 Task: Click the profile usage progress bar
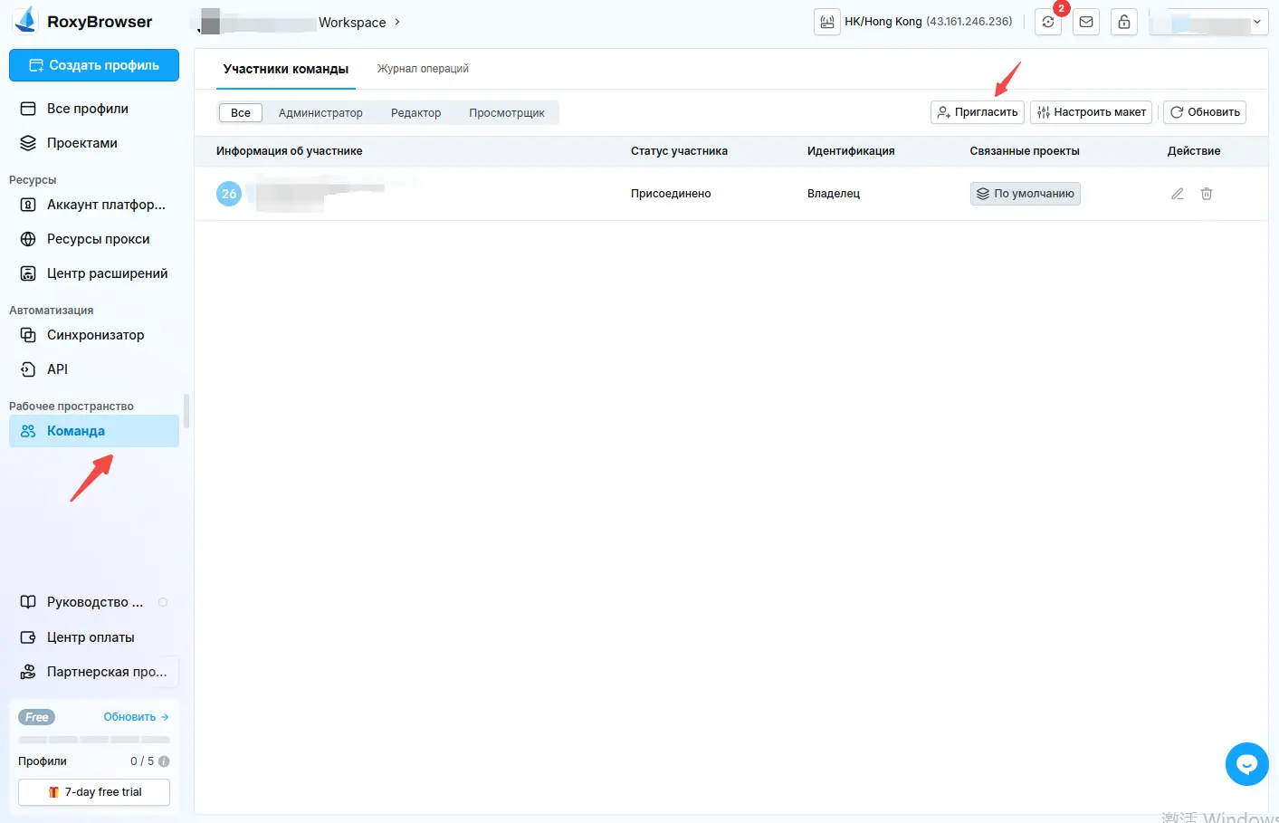click(x=94, y=740)
